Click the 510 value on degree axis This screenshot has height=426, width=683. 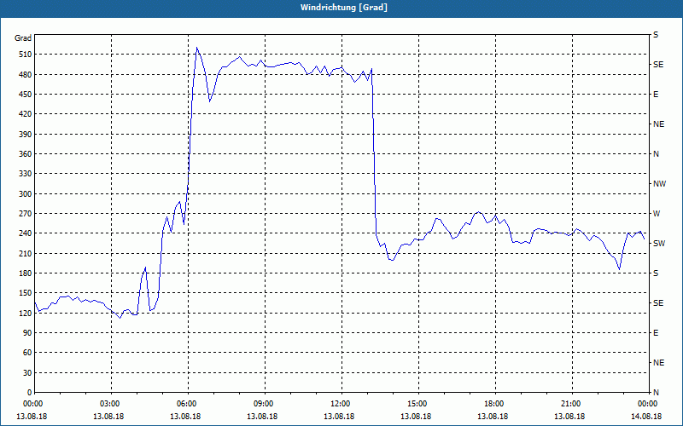point(26,55)
